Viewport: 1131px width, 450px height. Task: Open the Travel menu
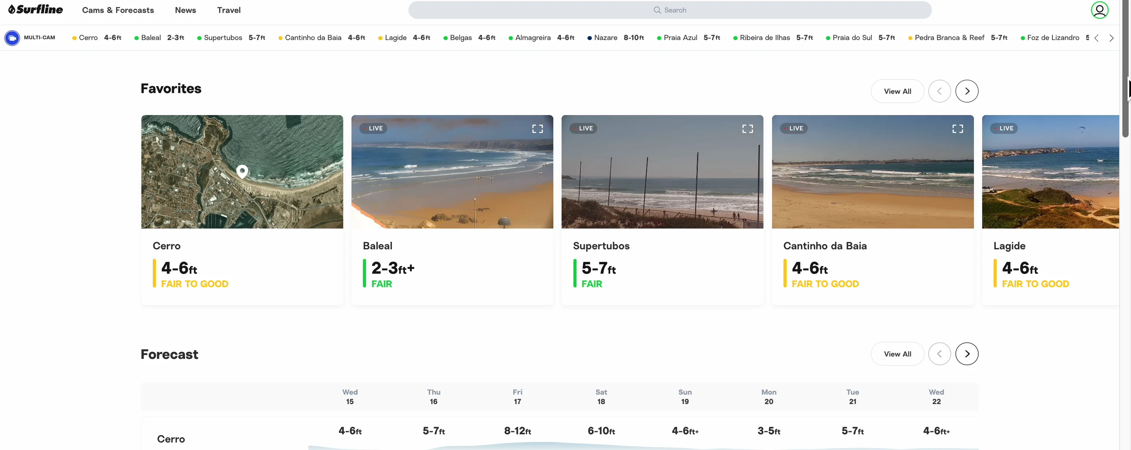229,10
